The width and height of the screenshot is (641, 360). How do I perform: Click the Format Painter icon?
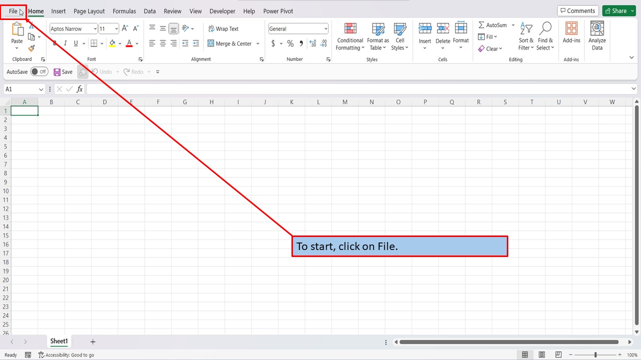click(x=31, y=48)
